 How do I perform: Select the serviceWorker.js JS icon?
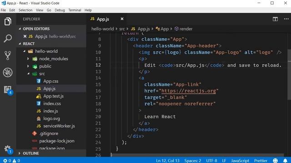point(39,126)
